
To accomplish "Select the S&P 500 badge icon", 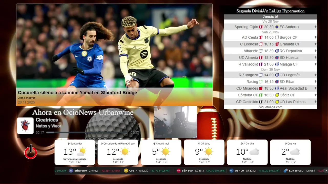I will click(179, 171).
